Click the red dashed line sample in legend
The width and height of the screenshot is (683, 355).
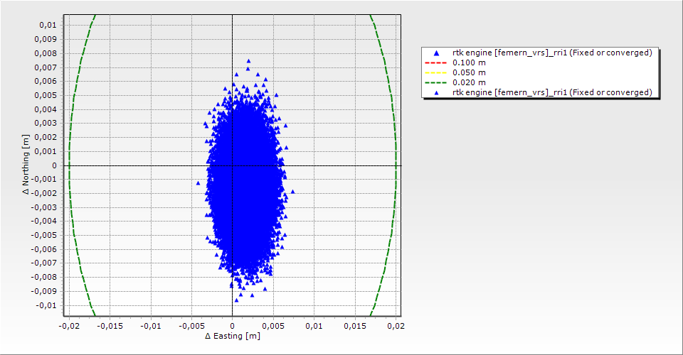coord(437,62)
